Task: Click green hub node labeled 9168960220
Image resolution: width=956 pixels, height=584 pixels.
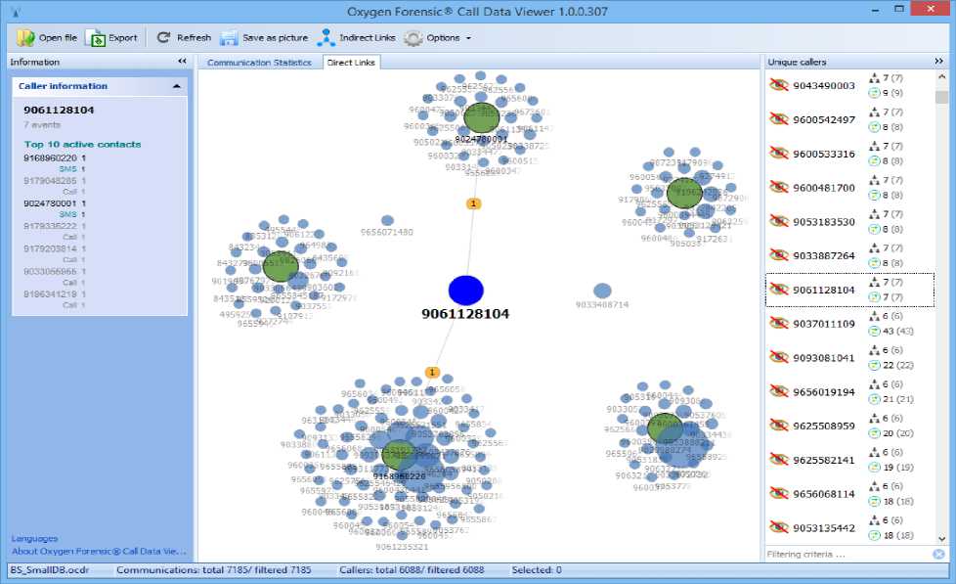Action: pyautogui.click(x=400, y=455)
